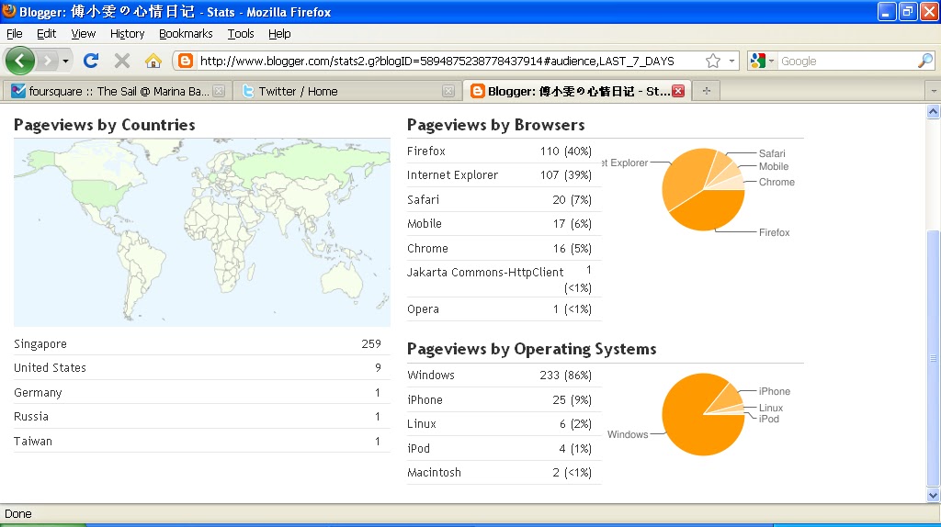Click iPod in the operating systems list
The width and height of the screenshot is (941, 527).
[x=418, y=448]
